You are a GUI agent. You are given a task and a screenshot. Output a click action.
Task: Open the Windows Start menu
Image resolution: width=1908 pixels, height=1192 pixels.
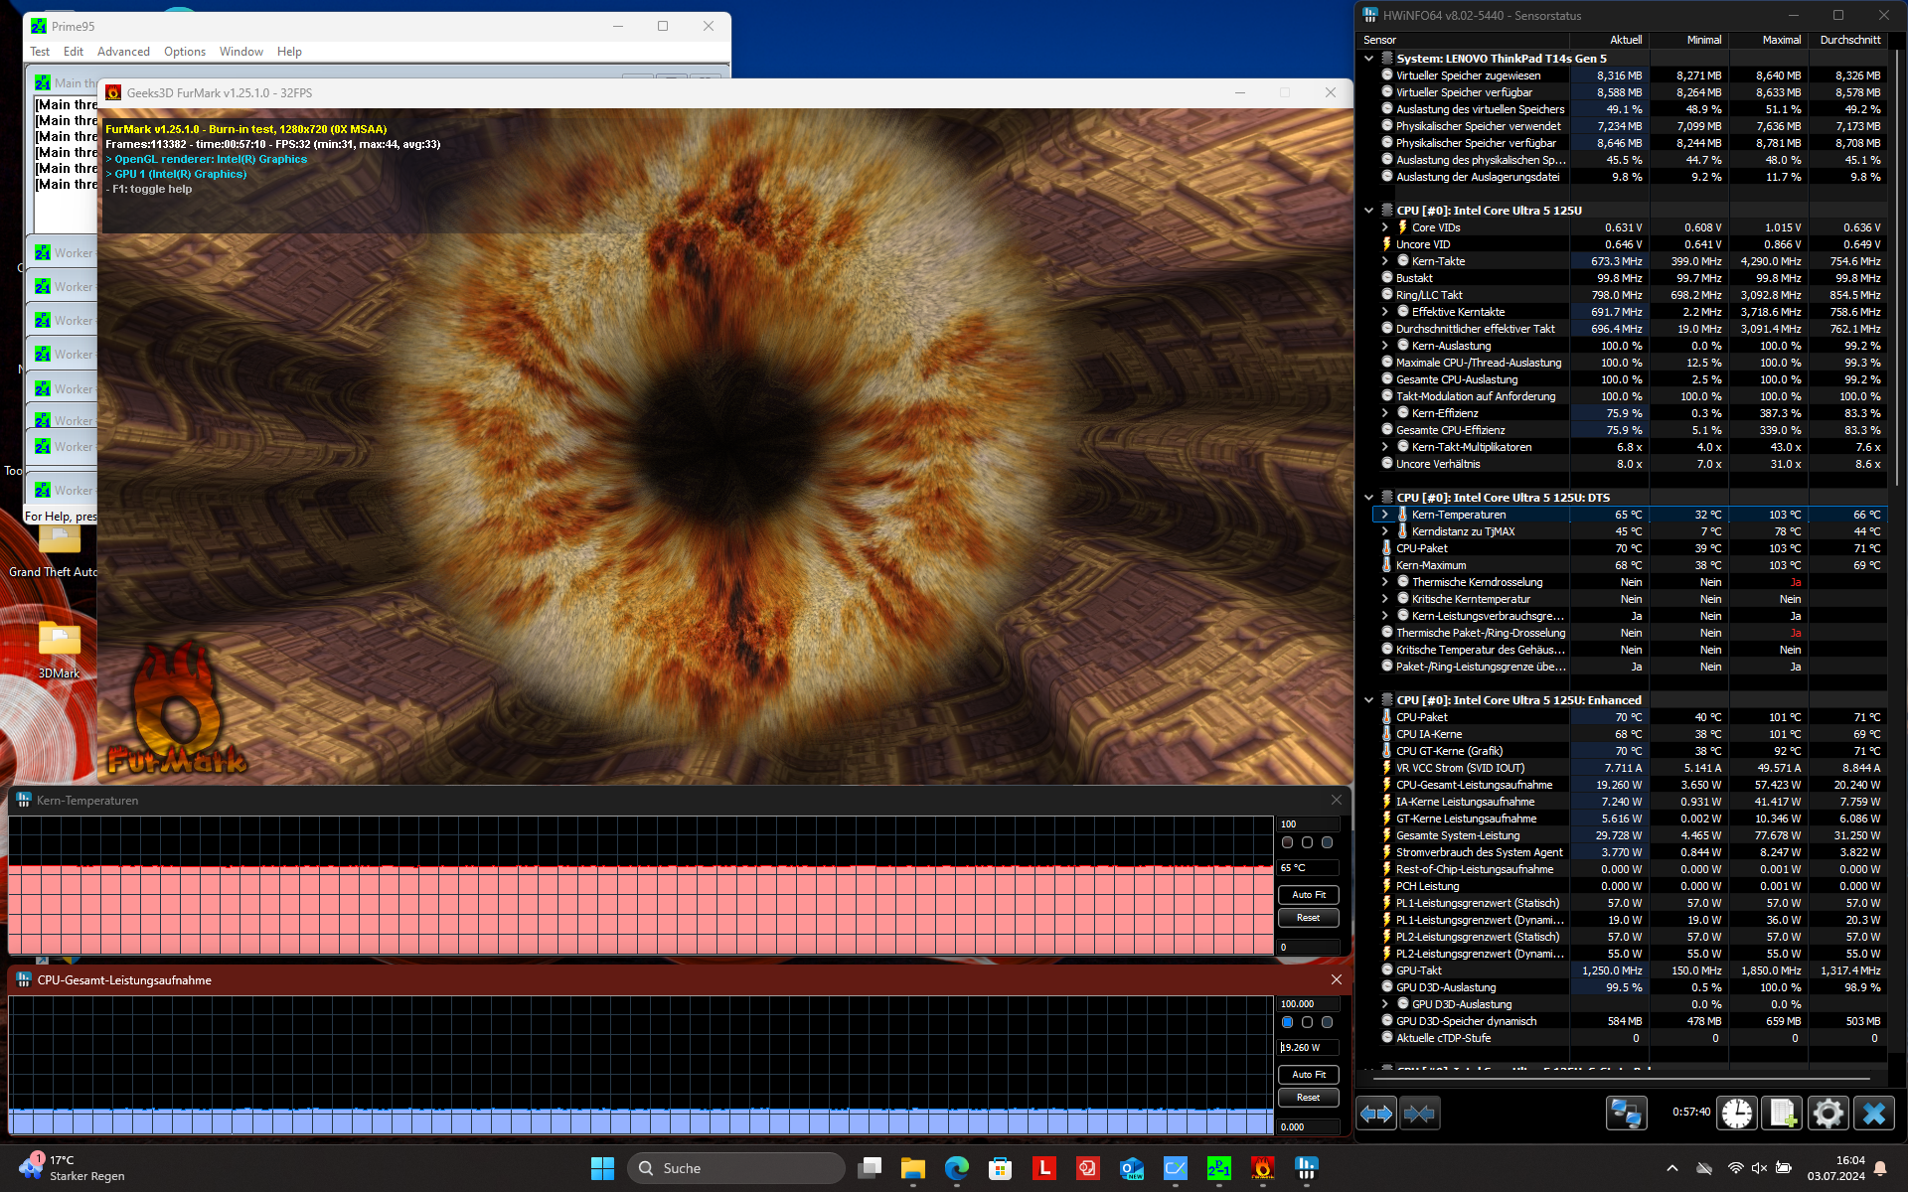tap(602, 1168)
